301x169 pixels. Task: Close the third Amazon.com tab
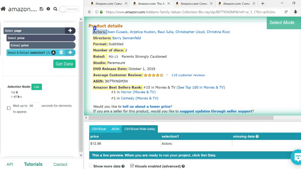(211, 4)
